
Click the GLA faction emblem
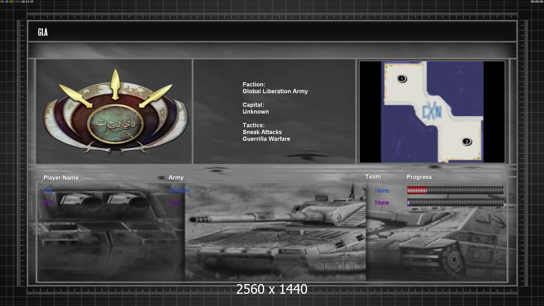(x=115, y=112)
